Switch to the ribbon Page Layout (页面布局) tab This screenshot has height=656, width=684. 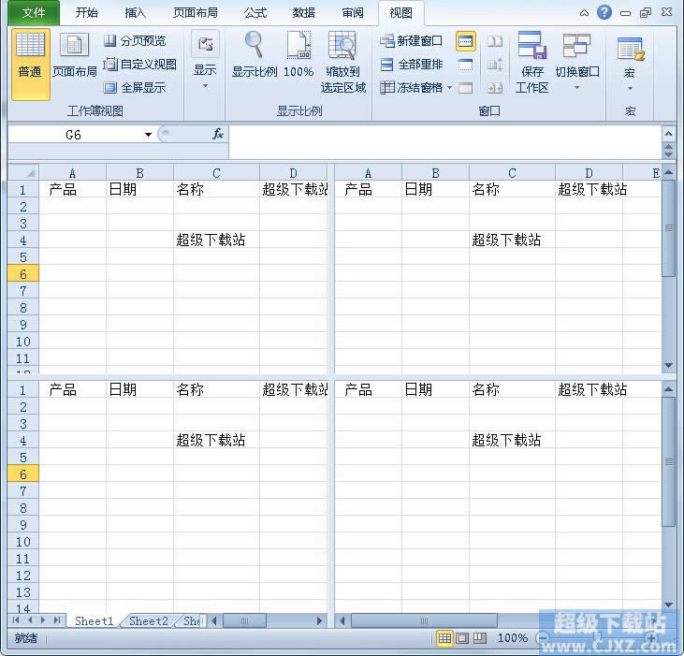pos(195,13)
